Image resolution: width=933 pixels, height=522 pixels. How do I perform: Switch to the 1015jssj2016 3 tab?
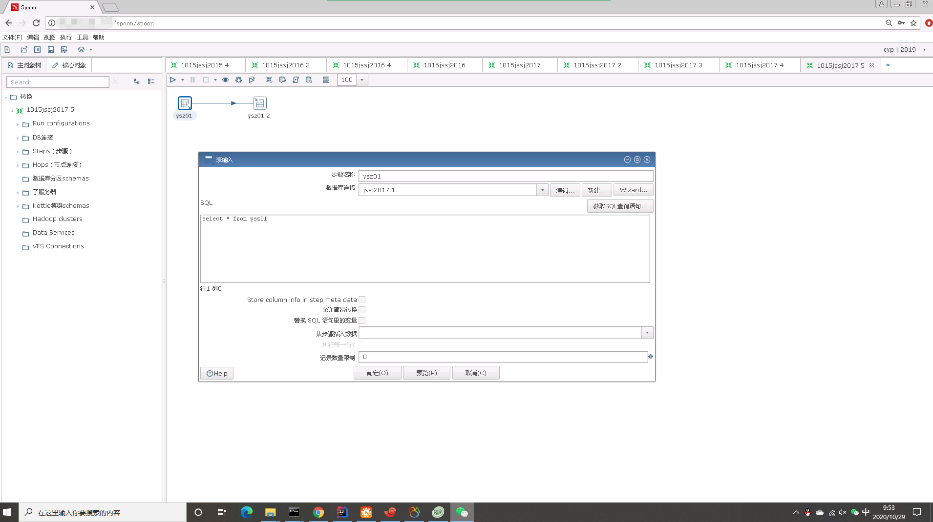click(286, 65)
